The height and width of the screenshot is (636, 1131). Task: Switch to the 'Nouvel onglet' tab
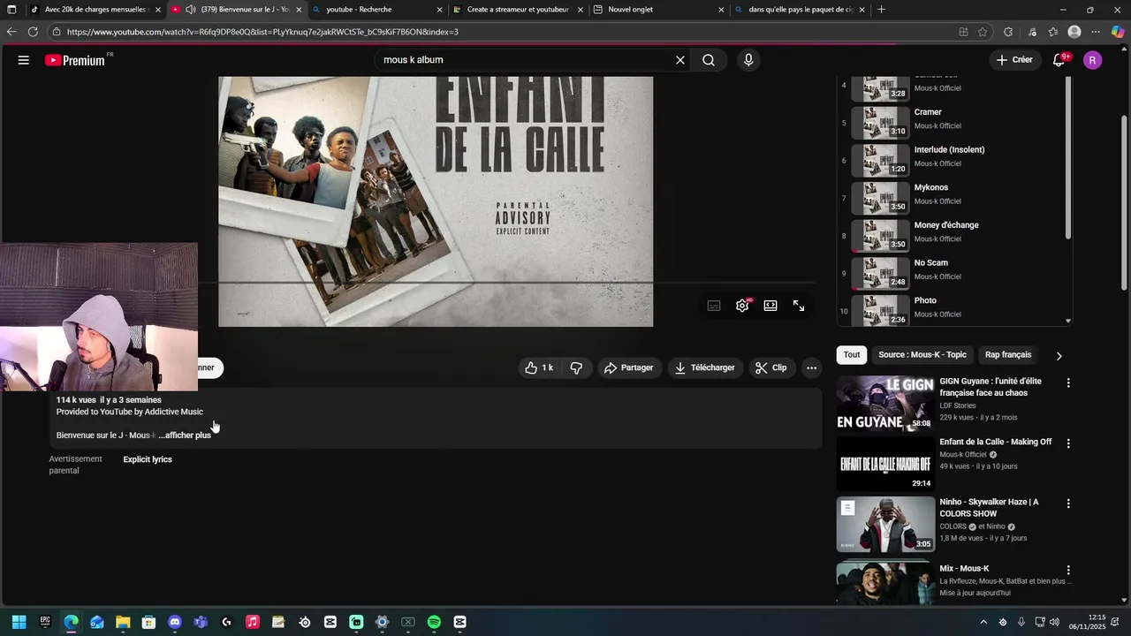(x=658, y=10)
